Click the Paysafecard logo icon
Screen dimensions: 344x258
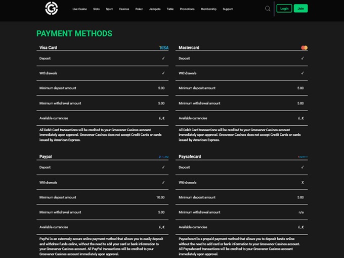[303, 157]
